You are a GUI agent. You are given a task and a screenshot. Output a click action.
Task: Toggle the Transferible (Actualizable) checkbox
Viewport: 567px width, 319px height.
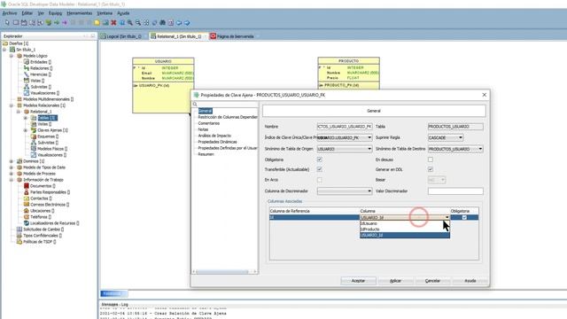(319, 169)
